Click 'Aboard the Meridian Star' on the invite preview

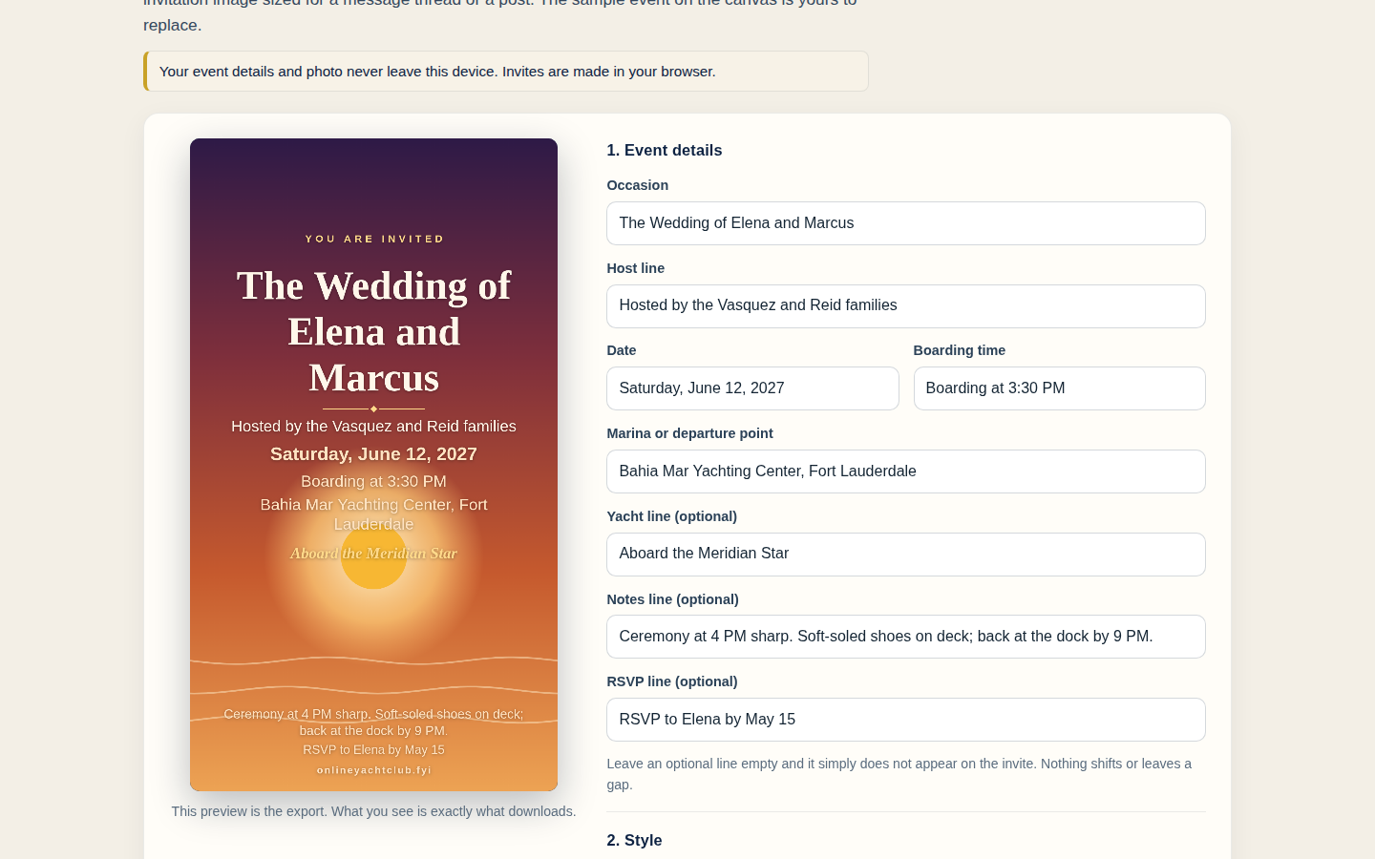point(373,554)
